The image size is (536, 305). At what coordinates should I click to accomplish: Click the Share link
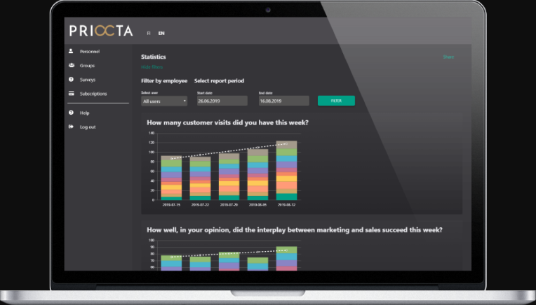coord(448,57)
